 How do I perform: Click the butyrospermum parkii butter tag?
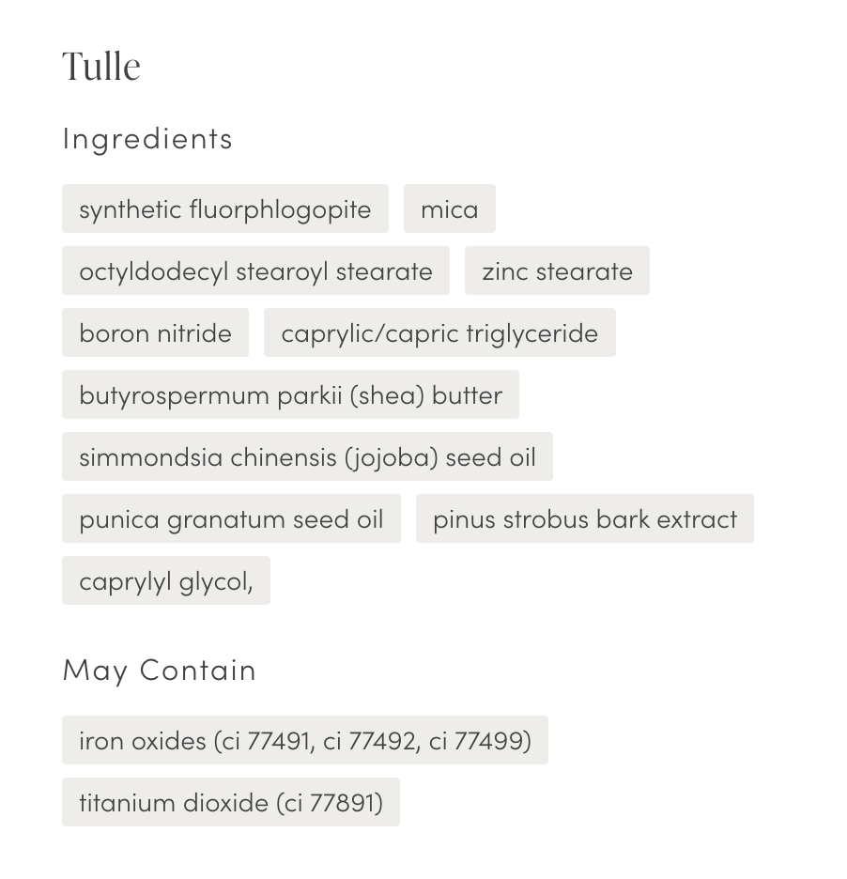tap(290, 394)
